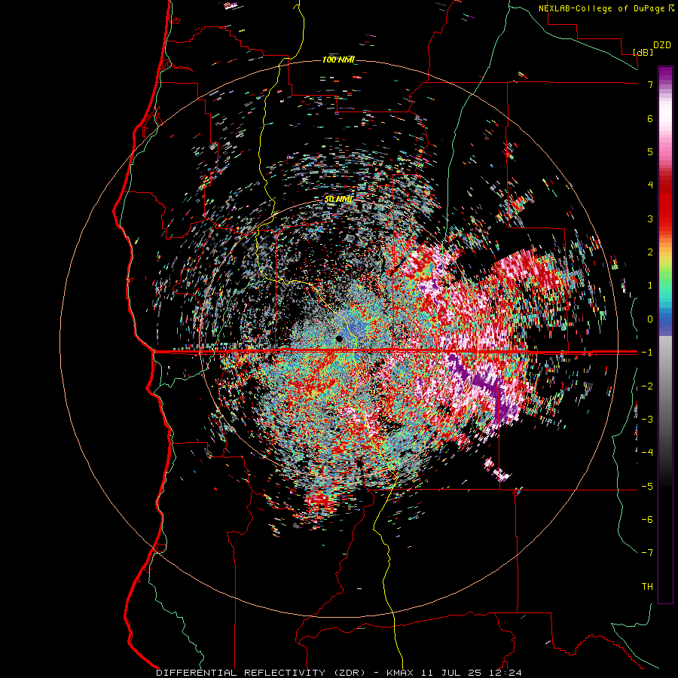The image size is (678, 678).
Task: Click the 7 value on the color scale
Action: click(650, 84)
